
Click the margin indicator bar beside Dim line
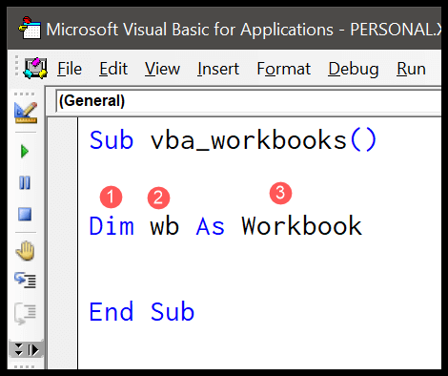(63, 226)
